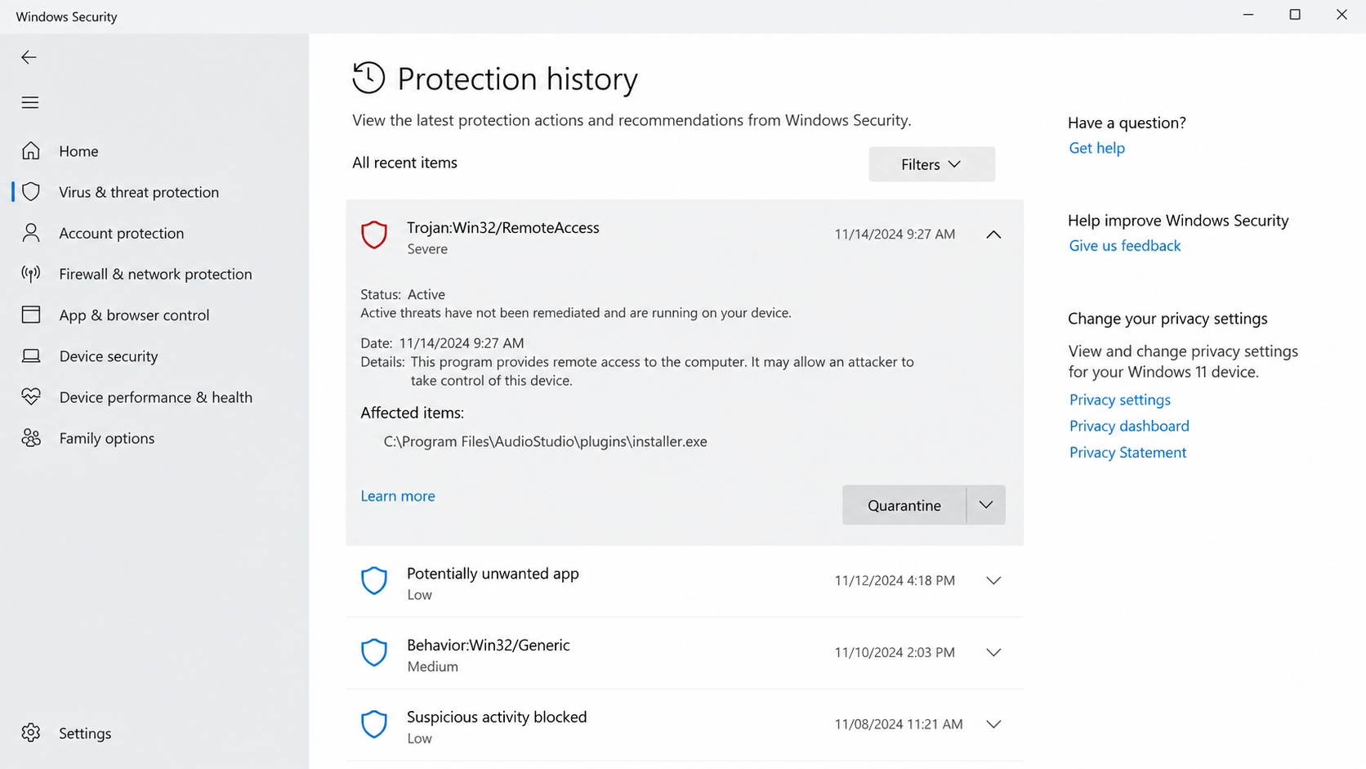Click Give us feedback link

click(1124, 246)
